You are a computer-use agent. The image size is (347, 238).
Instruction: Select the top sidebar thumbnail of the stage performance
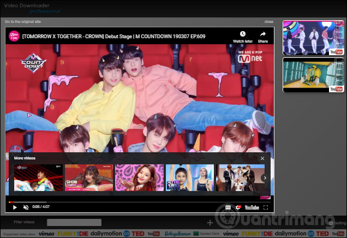click(313, 38)
